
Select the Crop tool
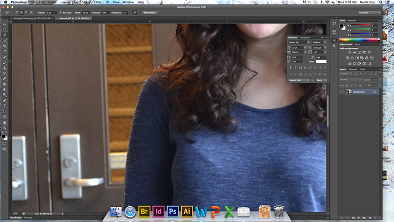coord(5,46)
